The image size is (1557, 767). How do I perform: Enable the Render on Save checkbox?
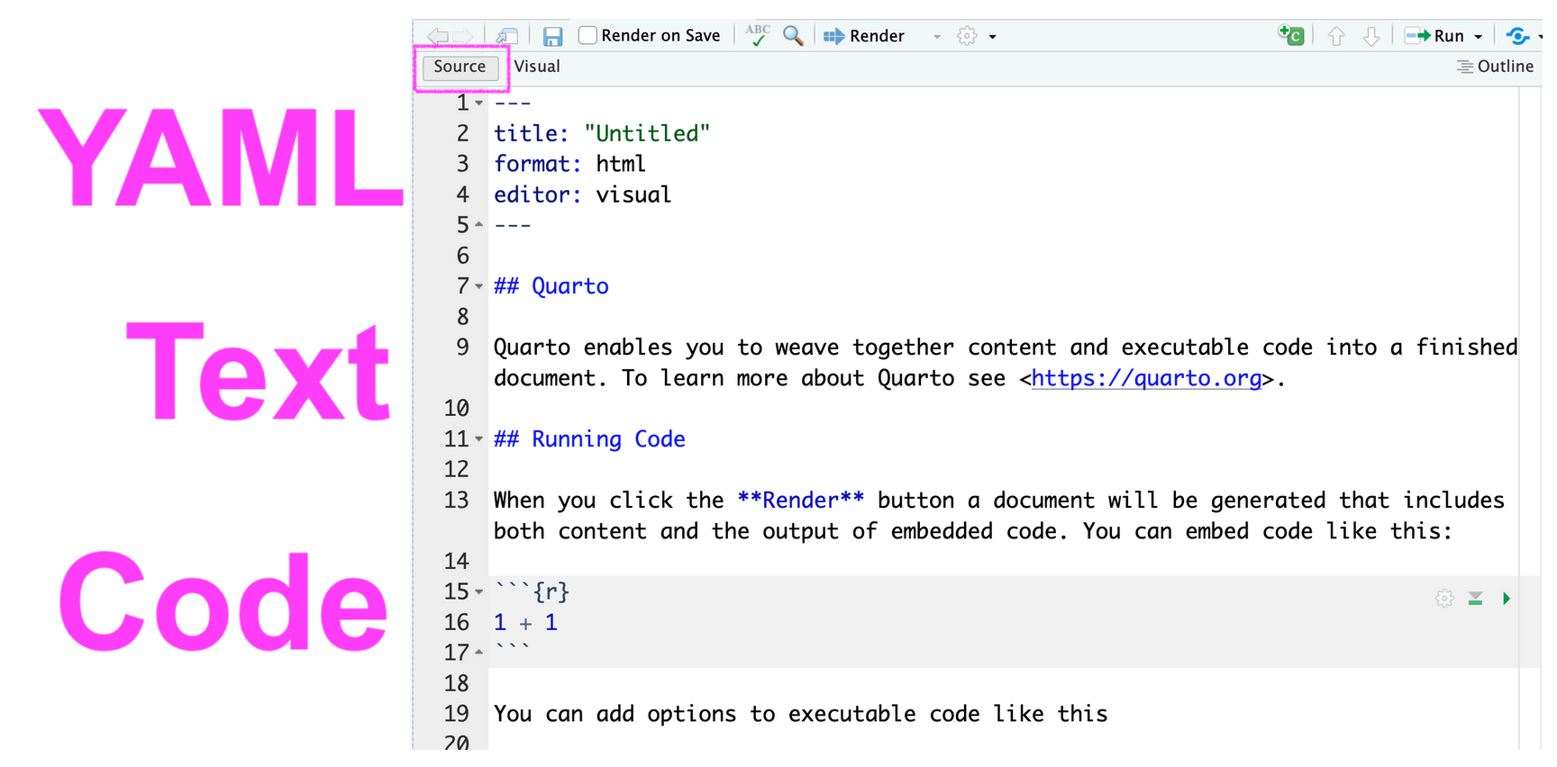[x=587, y=35]
